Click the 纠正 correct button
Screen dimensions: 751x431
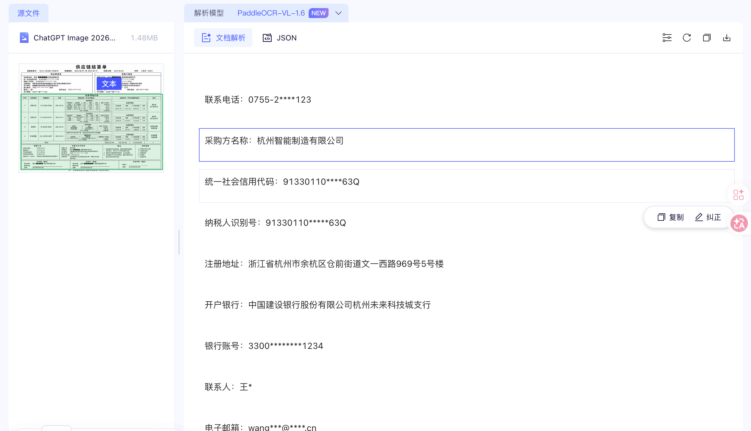pyautogui.click(x=708, y=217)
